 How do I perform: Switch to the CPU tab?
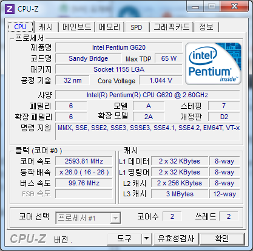tap(21, 27)
